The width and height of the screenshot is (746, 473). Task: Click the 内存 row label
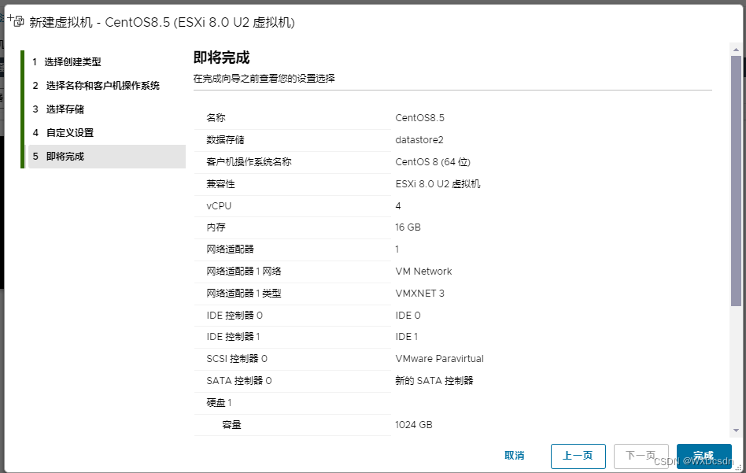pyautogui.click(x=216, y=227)
